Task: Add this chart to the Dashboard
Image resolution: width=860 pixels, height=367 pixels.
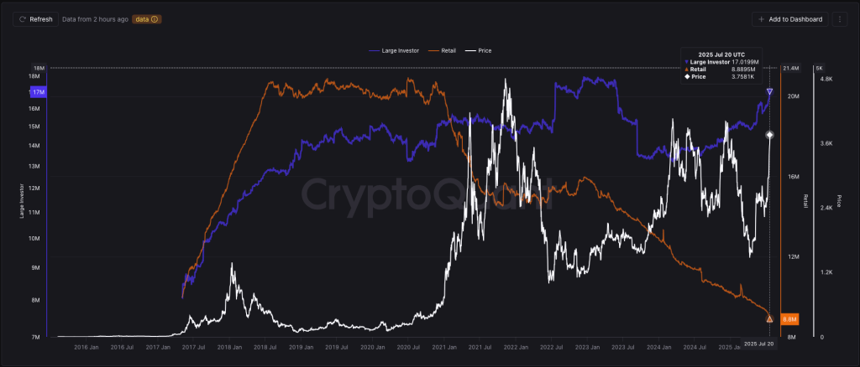Action: tap(790, 18)
